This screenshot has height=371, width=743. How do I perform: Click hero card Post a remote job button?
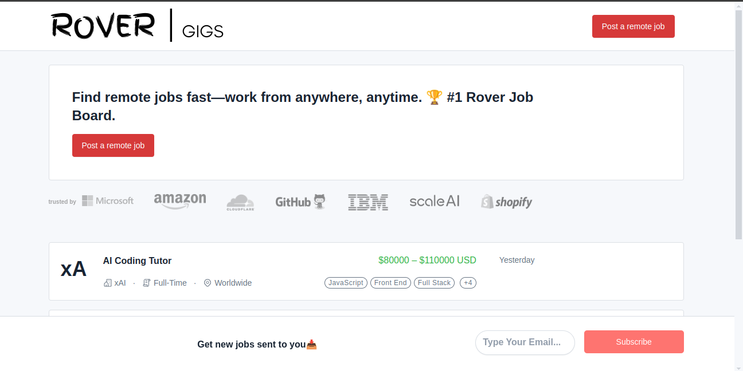(113, 145)
